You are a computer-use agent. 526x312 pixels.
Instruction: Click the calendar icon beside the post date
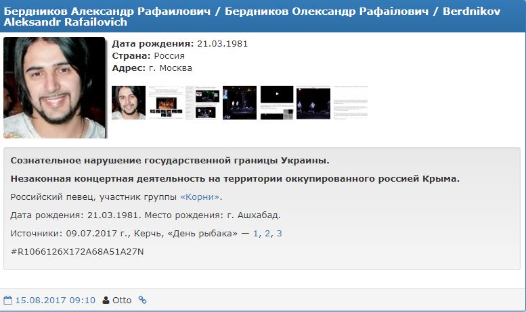pos(7,300)
